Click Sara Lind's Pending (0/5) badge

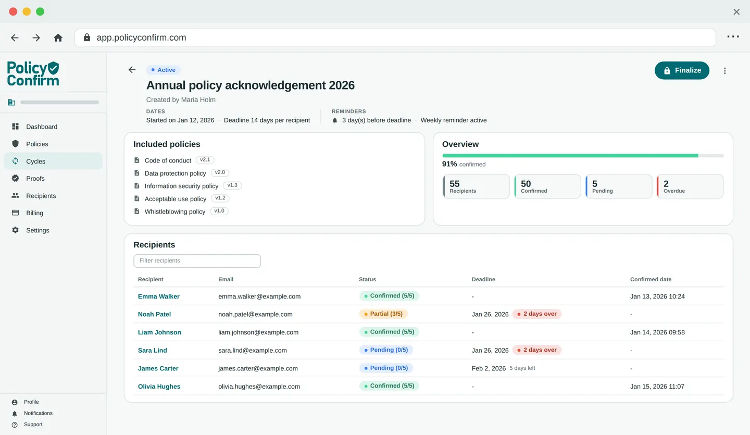386,350
